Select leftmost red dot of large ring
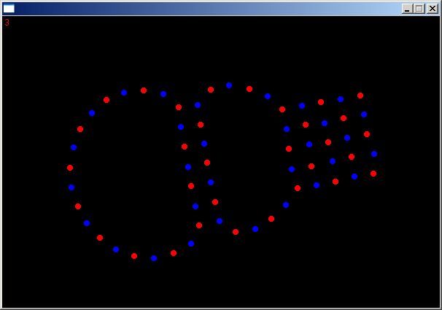Viewport: 442px width, 310px height. click(70, 168)
